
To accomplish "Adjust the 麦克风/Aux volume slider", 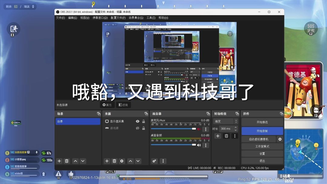I will coord(173,129).
